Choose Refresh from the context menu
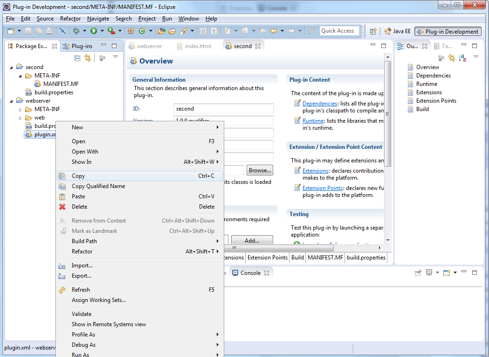Viewport: 489px width, 357px height. click(140, 289)
